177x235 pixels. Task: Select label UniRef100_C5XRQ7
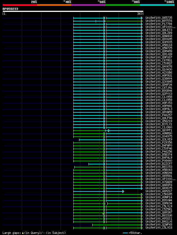coord(159,63)
